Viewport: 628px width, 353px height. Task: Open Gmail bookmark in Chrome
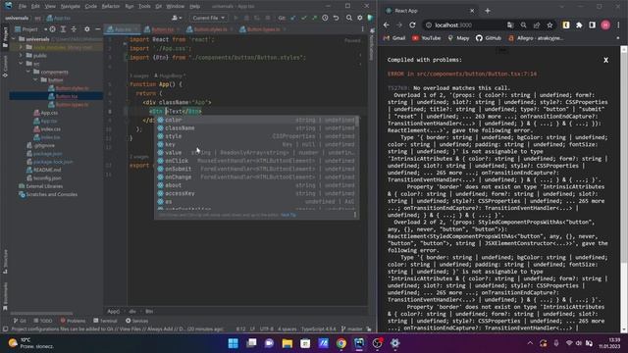(394, 38)
